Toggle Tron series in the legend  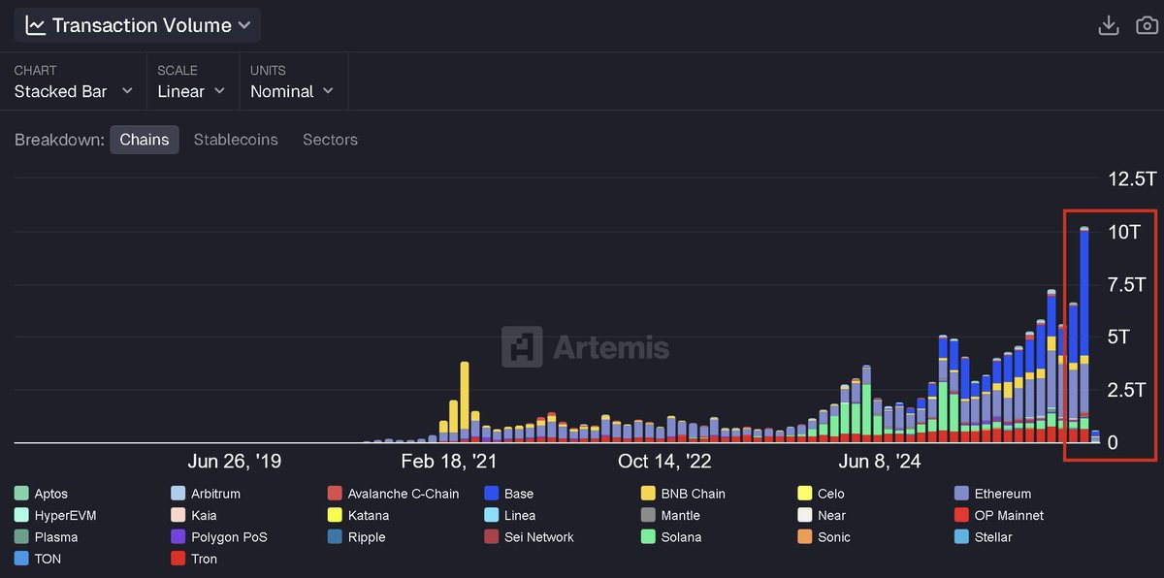click(204, 559)
